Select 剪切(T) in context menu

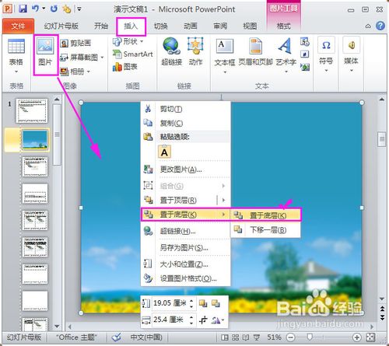(x=185, y=109)
